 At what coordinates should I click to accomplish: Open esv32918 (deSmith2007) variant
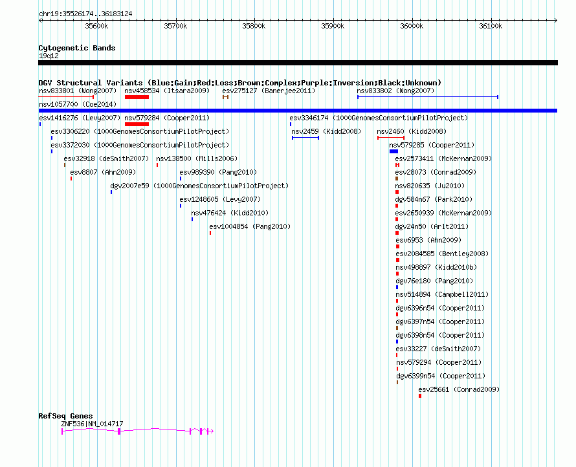tap(106, 158)
